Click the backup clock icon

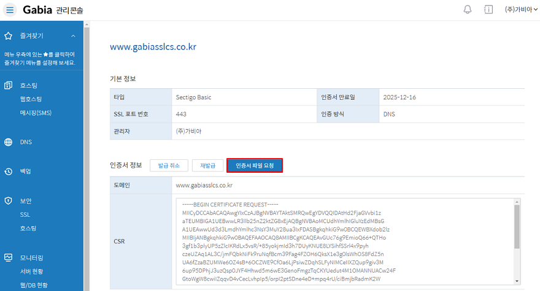click(x=8, y=172)
